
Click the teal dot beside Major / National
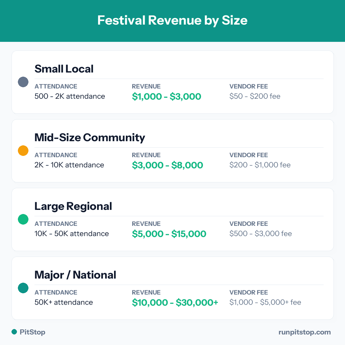coord(23,288)
